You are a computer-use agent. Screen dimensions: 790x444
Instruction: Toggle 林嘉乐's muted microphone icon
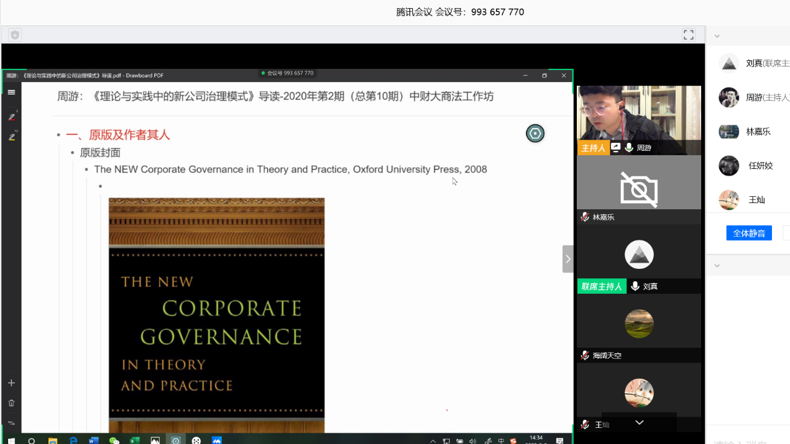click(x=585, y=217)
